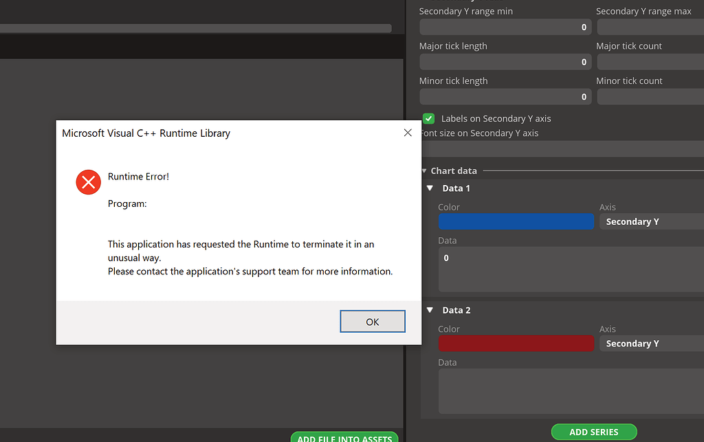Collapse the Chart data section
Screen dimensions: 704x442
pos(423,171)
